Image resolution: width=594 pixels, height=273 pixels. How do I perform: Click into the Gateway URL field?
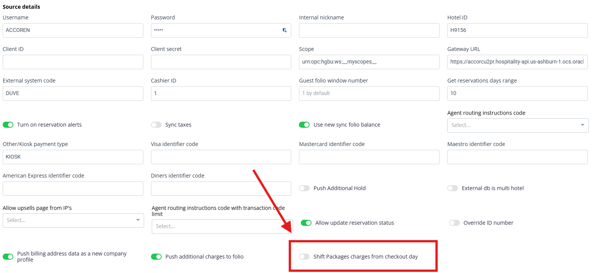click(x=517, y=62)
